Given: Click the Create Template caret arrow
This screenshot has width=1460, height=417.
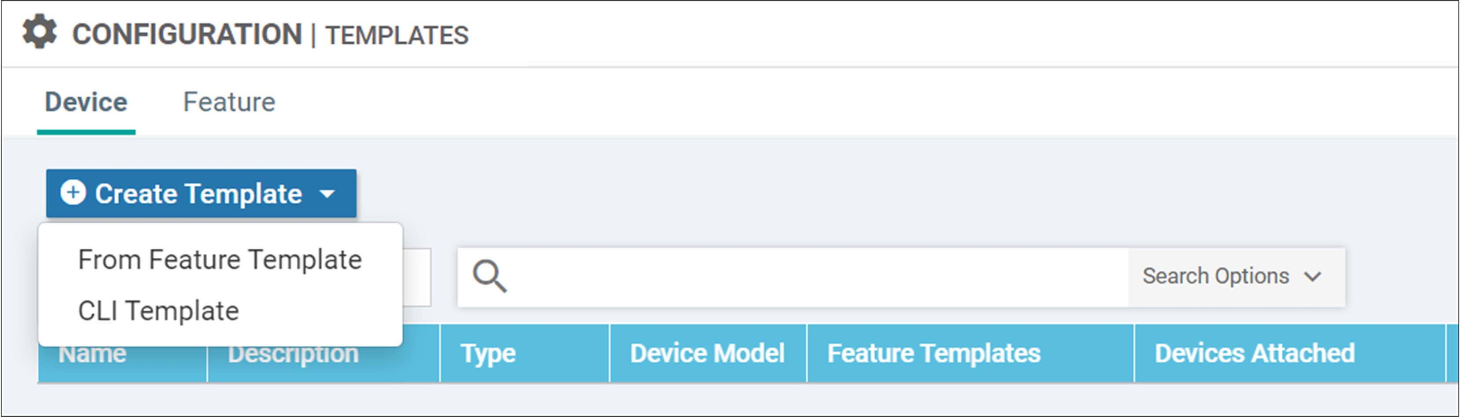Looking at the screenshot, I should [327, 194].
